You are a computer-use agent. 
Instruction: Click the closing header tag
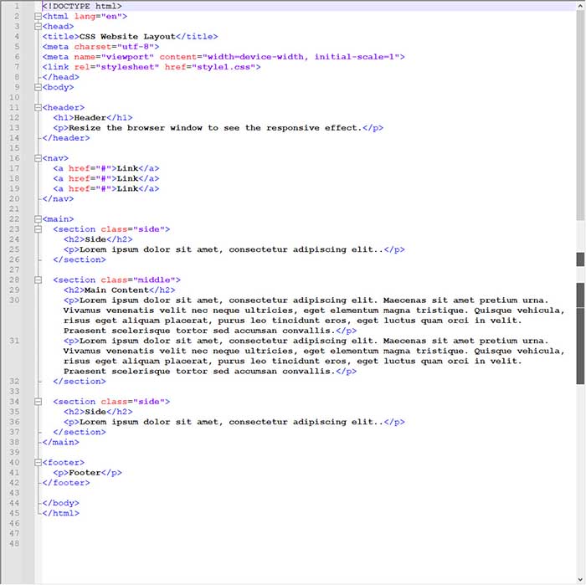(x=66, y=138)
